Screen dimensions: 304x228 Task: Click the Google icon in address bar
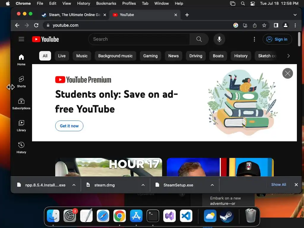click(235, 25)
